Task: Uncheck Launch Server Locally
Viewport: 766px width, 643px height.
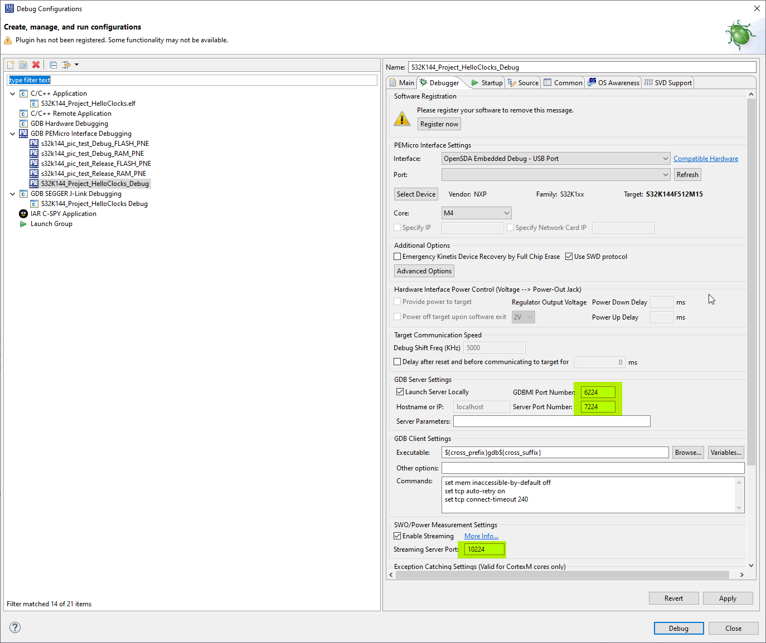Action: tap(400, 392)
